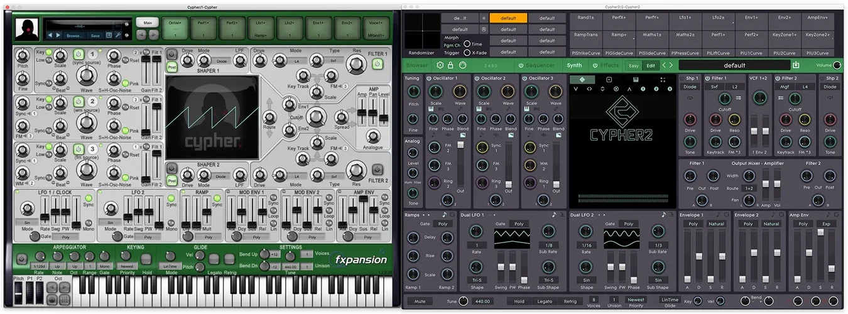Open Filter 1 L2 mode dropdown in Cypher2
This screenshot has height=314, width=848.
[734, 87]
